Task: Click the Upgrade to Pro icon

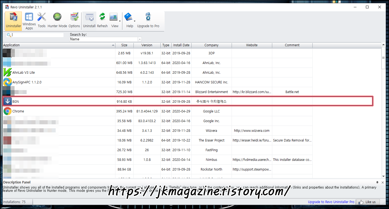Action: click(x=148, y=17)
